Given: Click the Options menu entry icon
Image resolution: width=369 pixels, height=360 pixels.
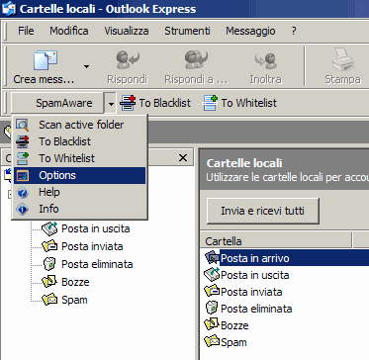Looking at the screenshot, I should click(23, 175).
